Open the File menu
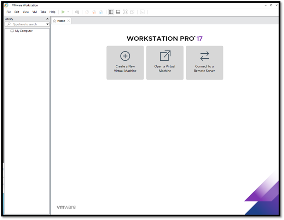Image resolution: width=284 pixels, height=220 pixels. (8, 12)
